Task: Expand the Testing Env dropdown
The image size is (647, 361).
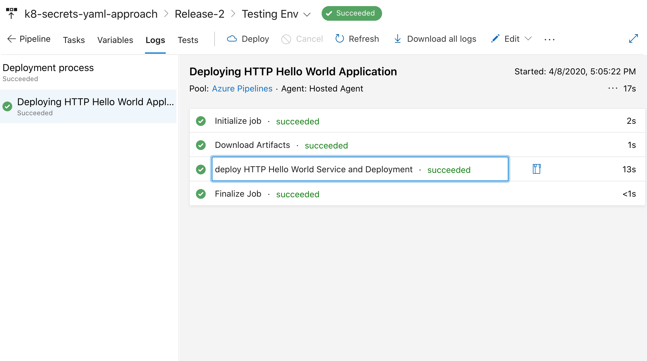Action: tap(307, 14)
